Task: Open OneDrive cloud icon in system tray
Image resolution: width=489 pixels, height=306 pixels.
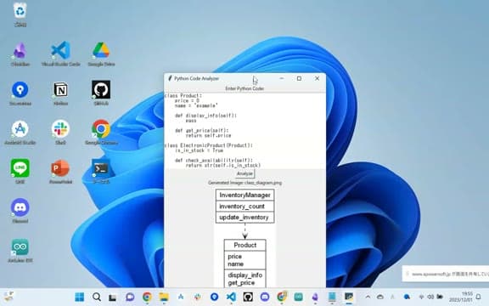Action: pyautogui.click(x=379, y=297)
